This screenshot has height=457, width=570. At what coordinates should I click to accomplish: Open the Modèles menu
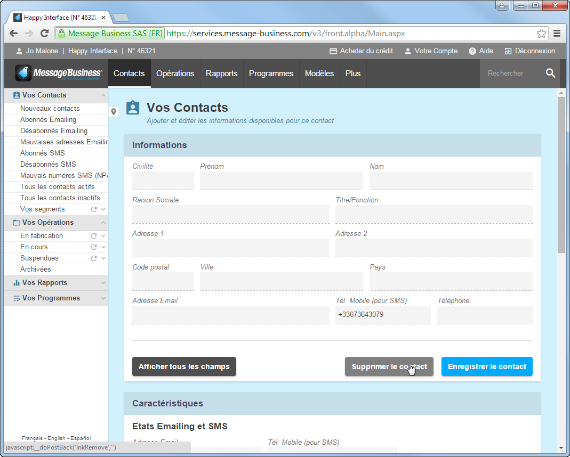(319, 74)
